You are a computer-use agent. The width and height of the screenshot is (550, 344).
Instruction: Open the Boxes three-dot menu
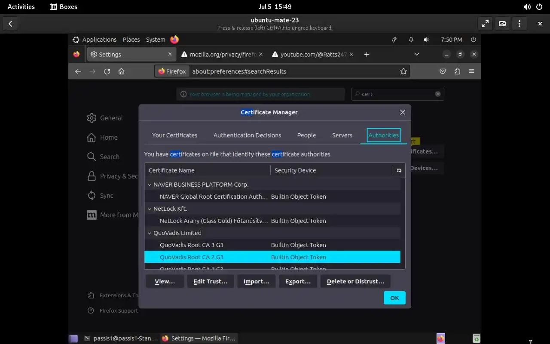(x=519, y=24)
